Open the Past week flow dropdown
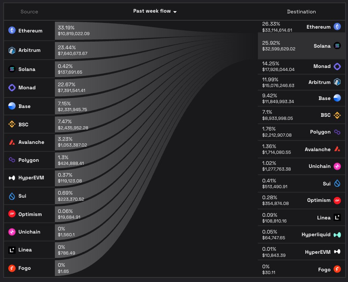This screenshot has width=348, height=282. 152,11
